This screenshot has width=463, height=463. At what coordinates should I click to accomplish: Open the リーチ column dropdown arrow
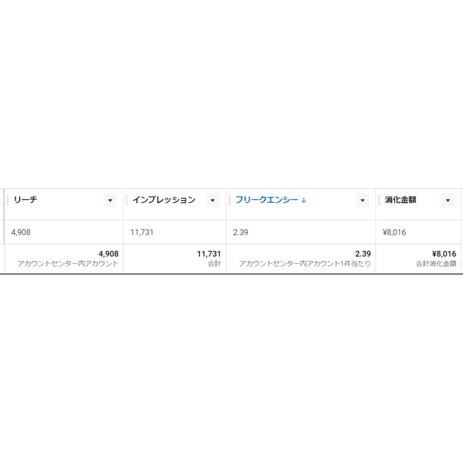(x=110, y=200)
